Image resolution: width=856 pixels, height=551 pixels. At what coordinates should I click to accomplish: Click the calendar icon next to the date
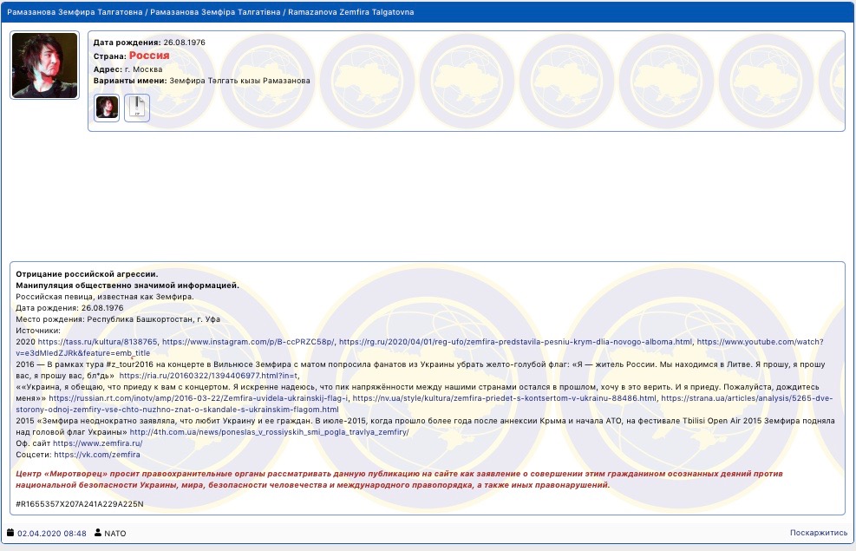(10, 533)
